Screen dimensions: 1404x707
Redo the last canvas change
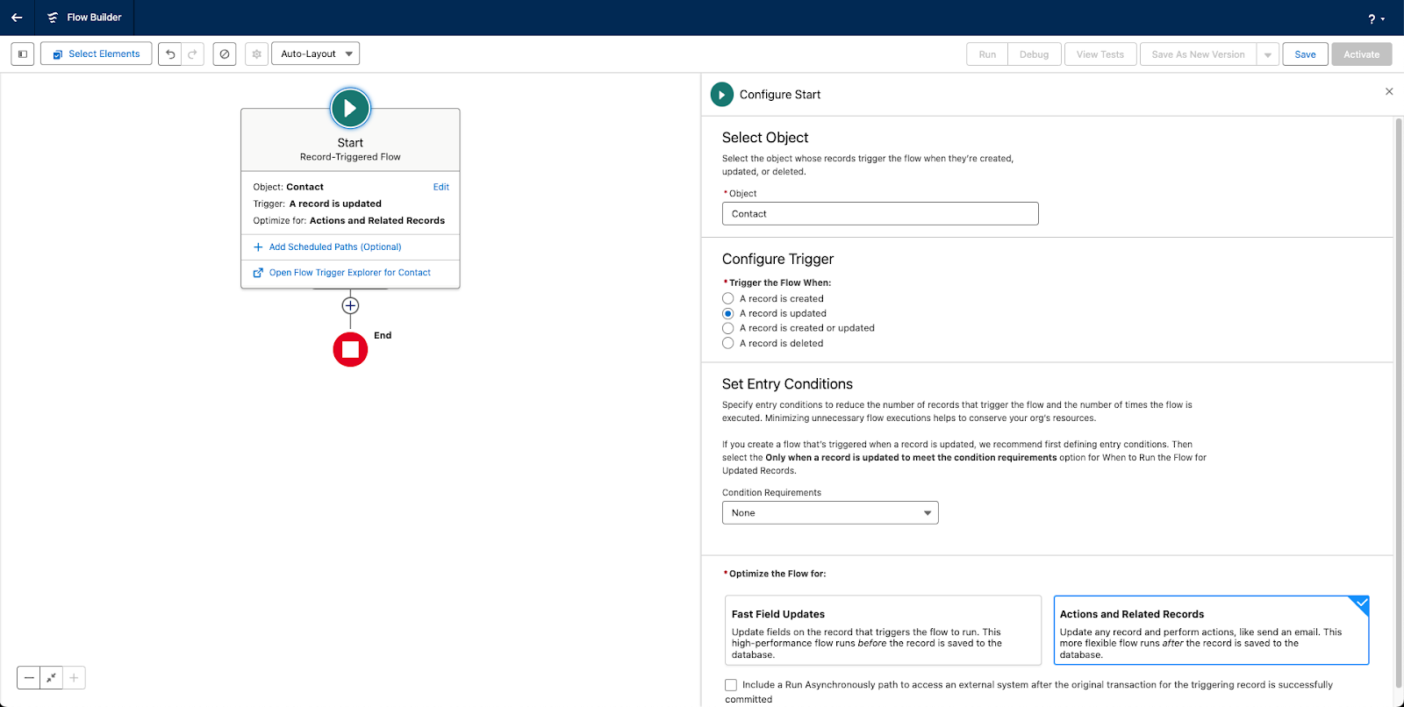[x=193, y=54]
